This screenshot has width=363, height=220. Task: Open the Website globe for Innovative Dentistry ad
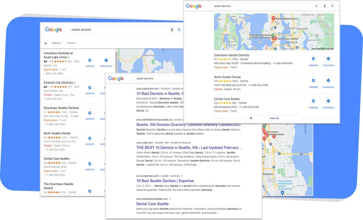click(90, 61)
